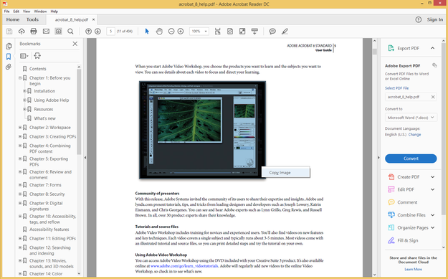Screen dimensions: 448x279
Task: Close the Bookmarks panel
Action: [75, 44]
